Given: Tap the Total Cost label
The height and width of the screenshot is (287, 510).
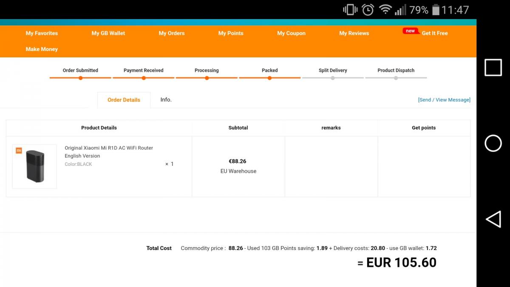Looking at the screenshot, I should 159,248.
